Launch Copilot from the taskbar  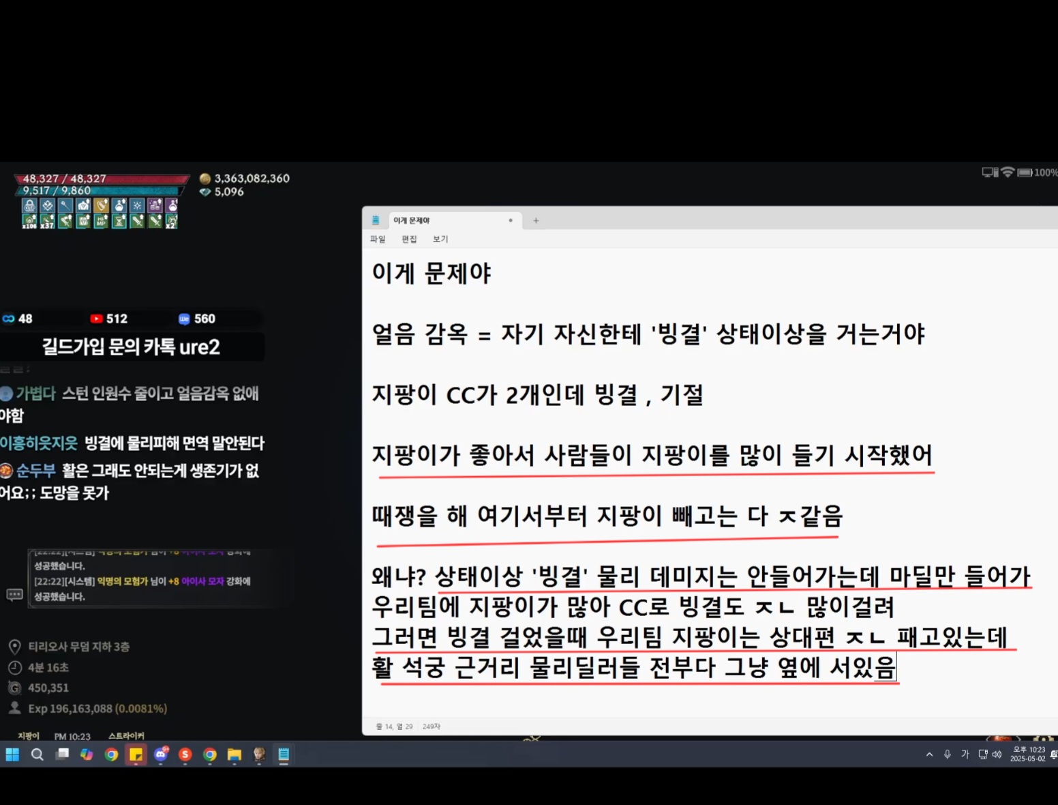[x=87, y=754]
